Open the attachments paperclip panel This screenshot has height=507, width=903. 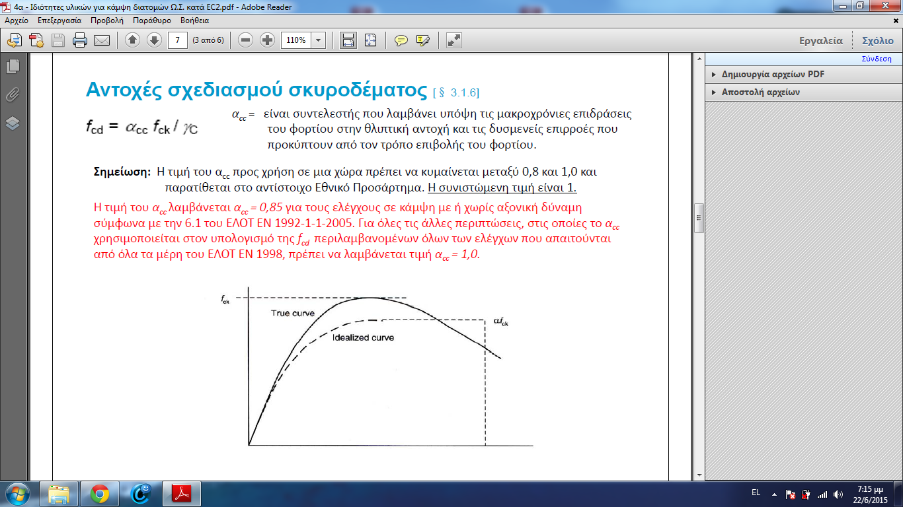pos(13,94)
